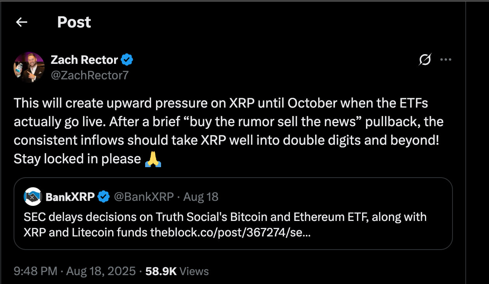This screenshot has height=284, width=489.
Task: Open the Grok explain-post icon
Action: point(425,60)
